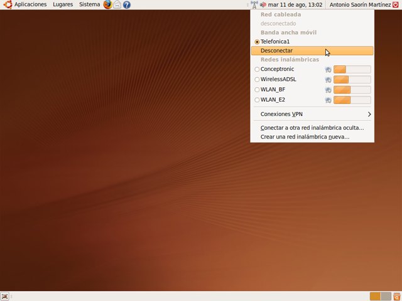Viewport: 402px width, 301px height.
Task: Open the Lugares menu
Action: coord(62,4)
